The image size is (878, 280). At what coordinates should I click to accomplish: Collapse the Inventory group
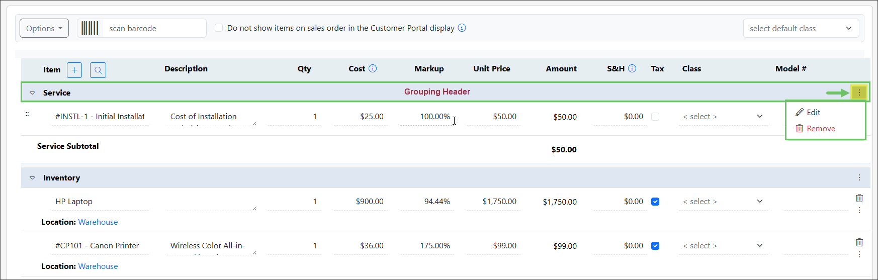coord(32,178)
